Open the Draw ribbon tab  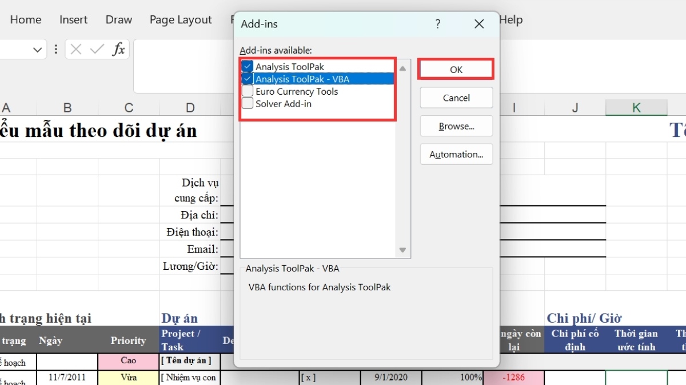119,20
